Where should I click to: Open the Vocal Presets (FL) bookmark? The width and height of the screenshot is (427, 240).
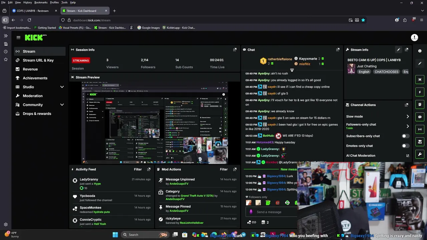[75, 28]
